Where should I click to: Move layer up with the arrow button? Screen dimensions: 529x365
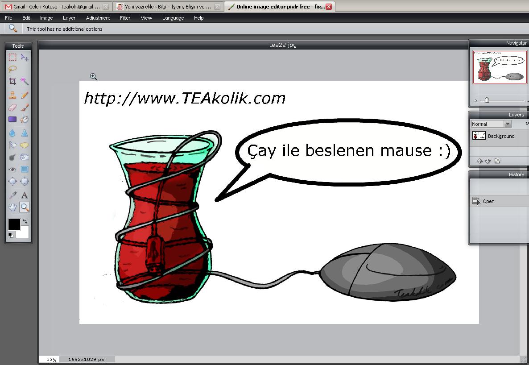[x=479, y=161]
